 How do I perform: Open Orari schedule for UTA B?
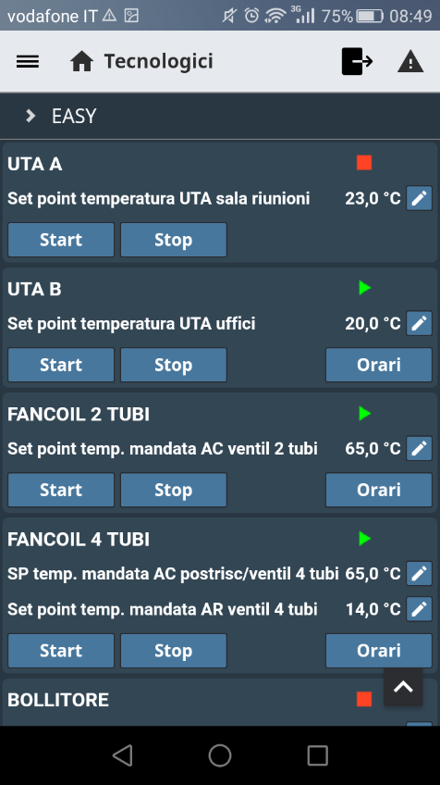click(x=379, y=365)
